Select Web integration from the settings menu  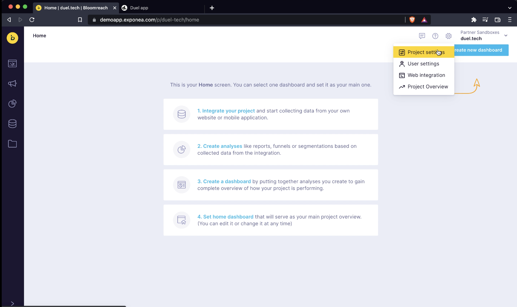coord(426,75)
